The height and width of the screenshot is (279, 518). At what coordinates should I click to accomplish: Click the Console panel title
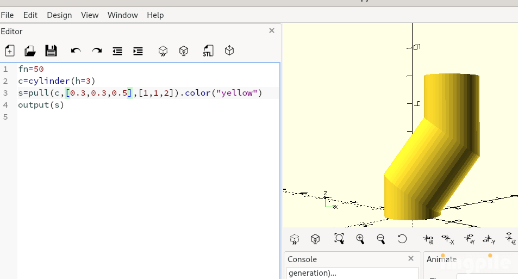302,259
